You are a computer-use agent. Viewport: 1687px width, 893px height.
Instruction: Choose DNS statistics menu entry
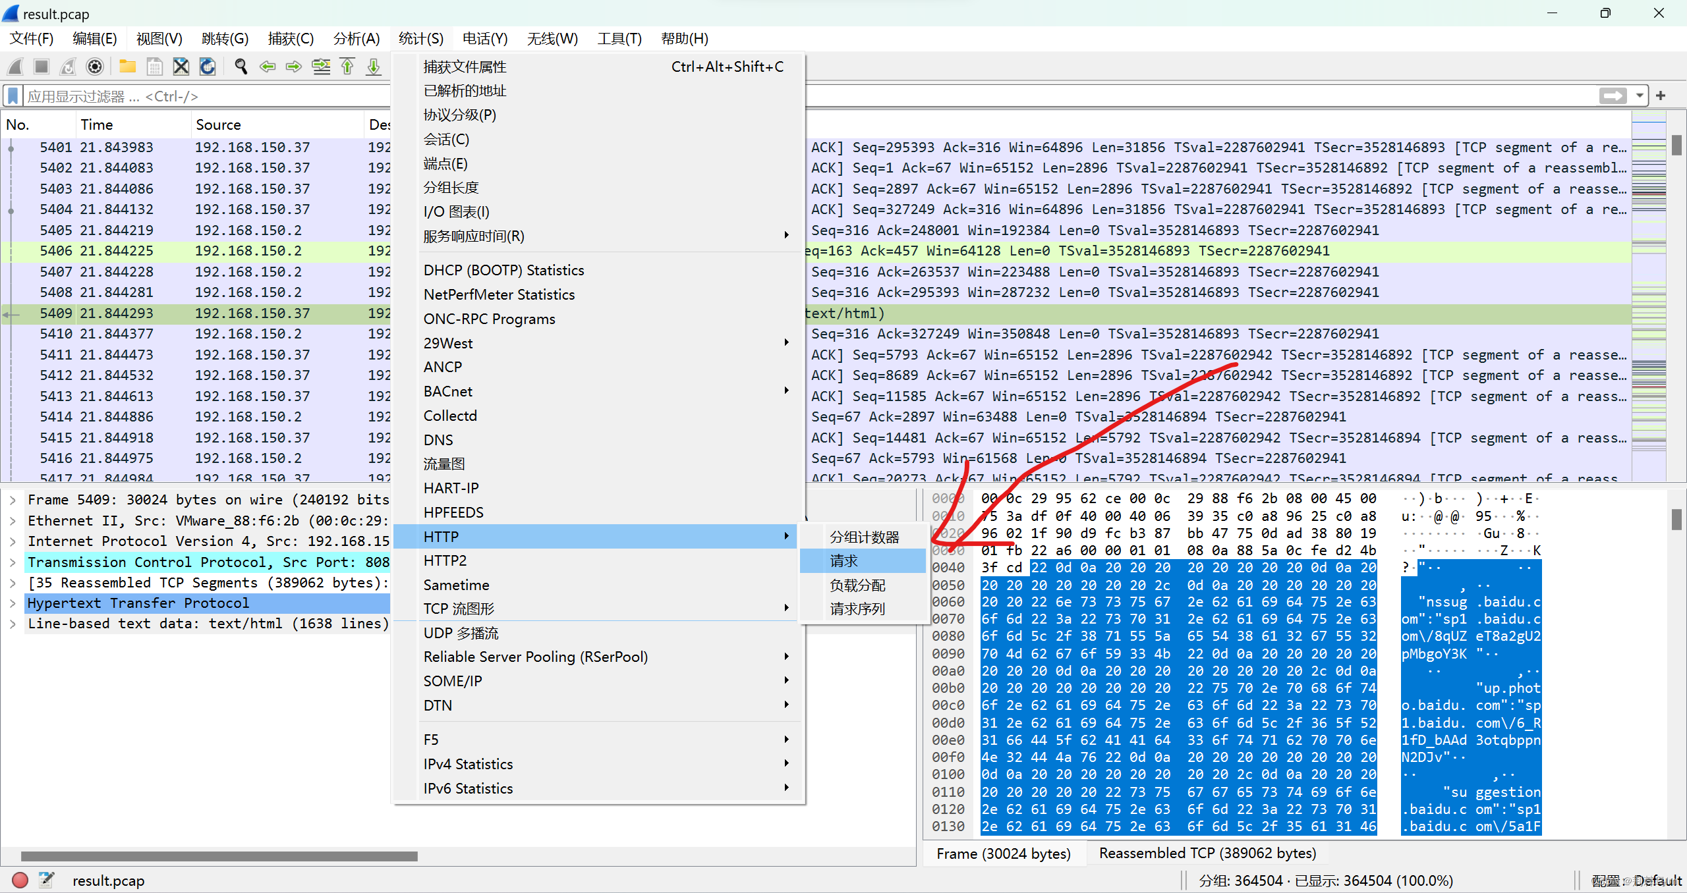[x=598, y=440]
